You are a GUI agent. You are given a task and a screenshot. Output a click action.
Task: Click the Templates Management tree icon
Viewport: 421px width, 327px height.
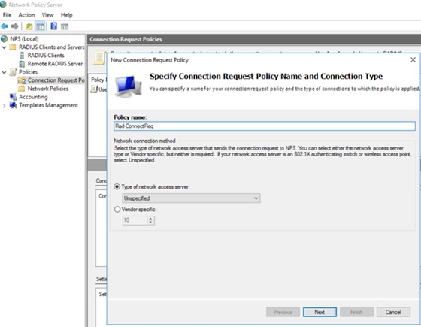(x=13, y=105)
